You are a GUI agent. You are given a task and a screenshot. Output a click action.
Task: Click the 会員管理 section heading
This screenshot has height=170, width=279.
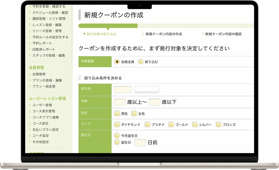(36, 68)
